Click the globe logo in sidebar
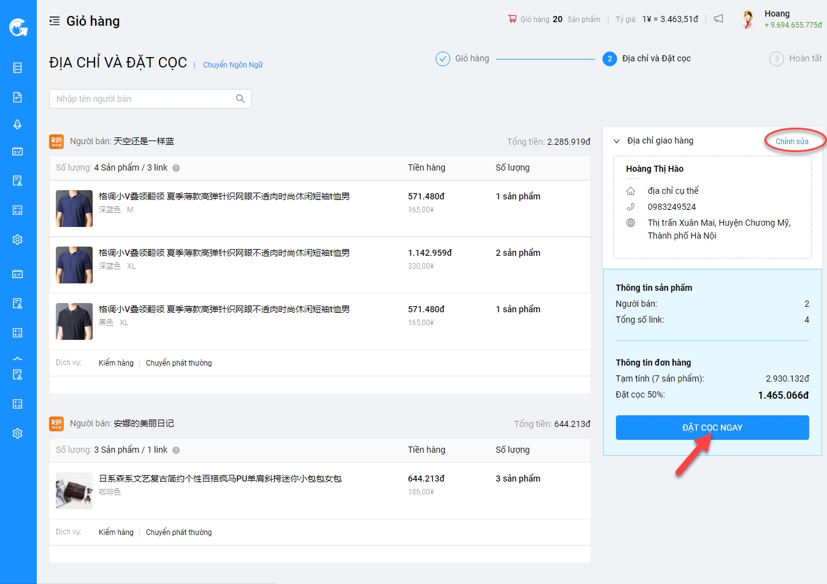The width and height of the screenshot is (827, 584). point(18,27)
